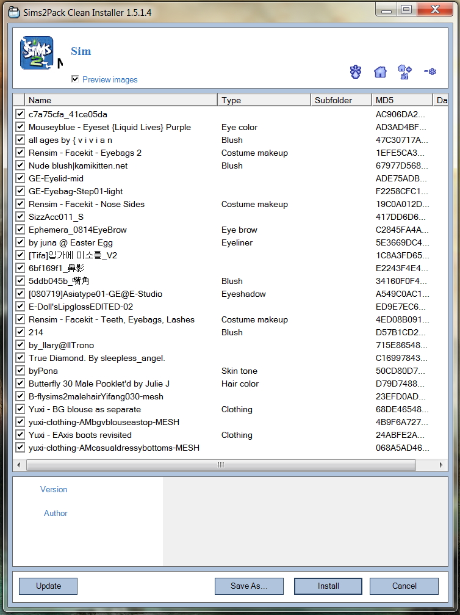The height and width of the screenshot is (615, 460).
Task: Select the Rensim - Facekit - Eyebags 2 row
Action: click(231, 153)
